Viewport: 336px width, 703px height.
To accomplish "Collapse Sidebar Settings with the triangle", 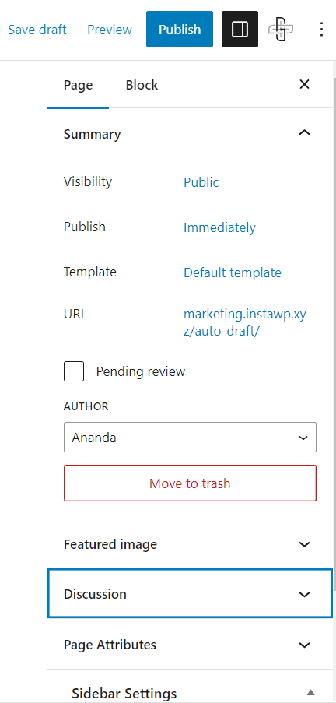I will 311,692.
